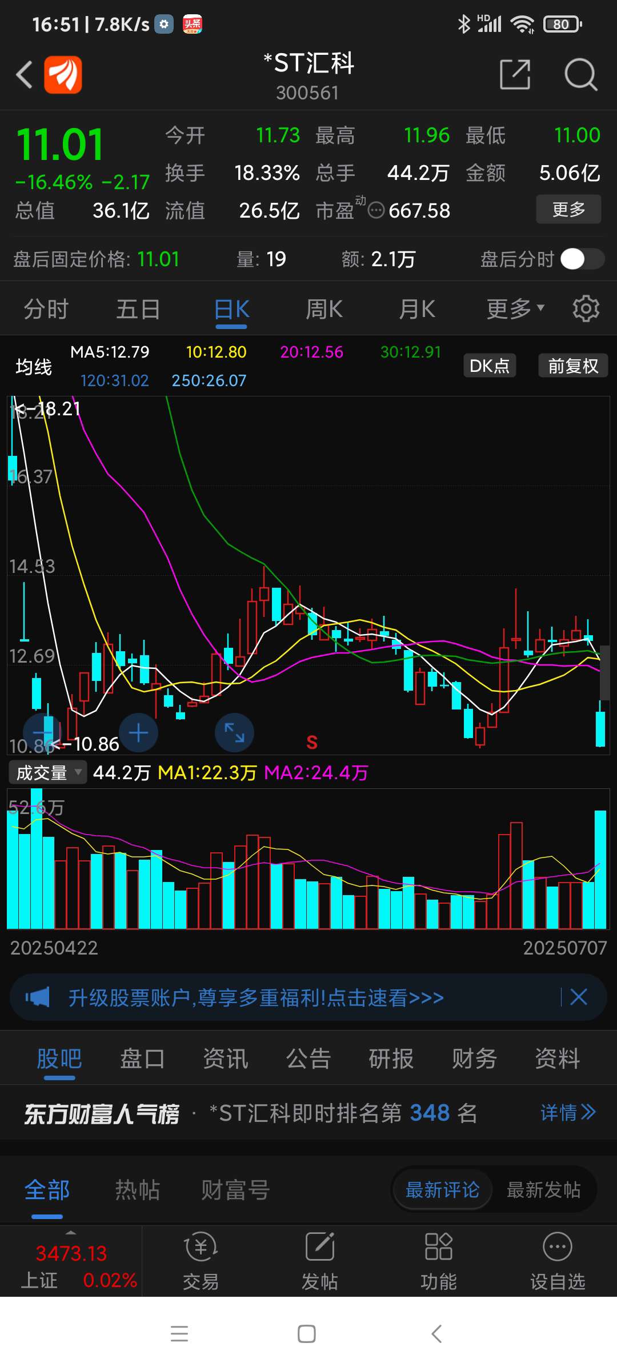Tap 市盈 value 667.58

pos(419,211)
